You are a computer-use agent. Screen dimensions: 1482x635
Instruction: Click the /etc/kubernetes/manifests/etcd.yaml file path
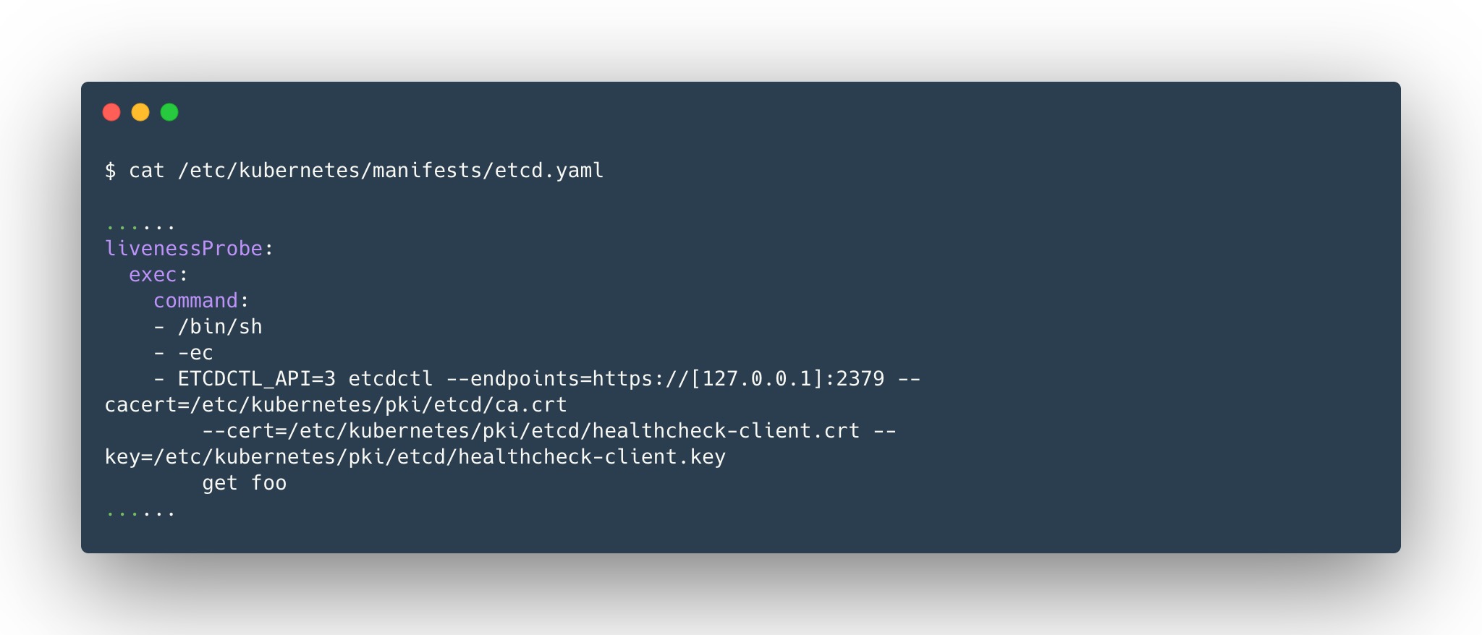[x=390, y=171]
